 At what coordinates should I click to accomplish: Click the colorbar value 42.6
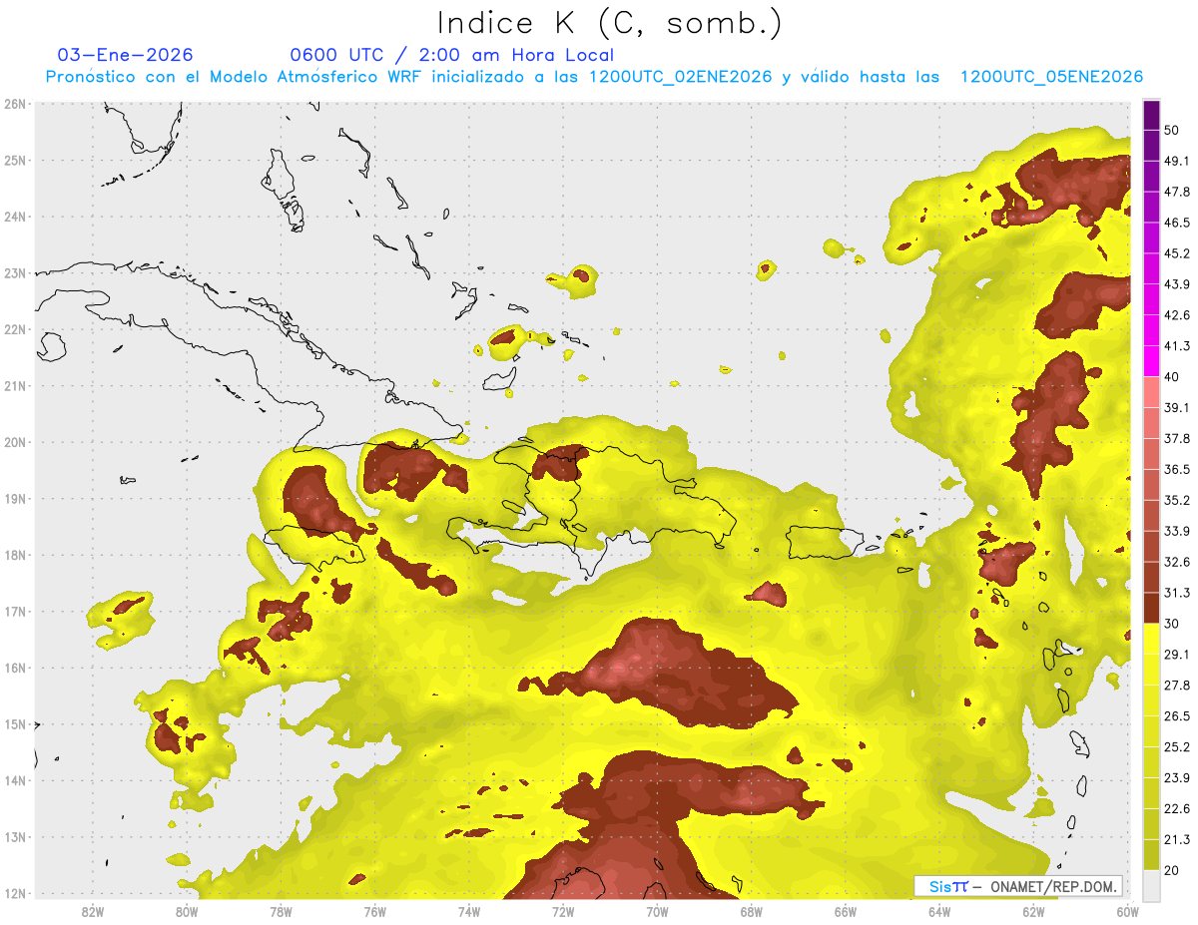click(1176, 315)
